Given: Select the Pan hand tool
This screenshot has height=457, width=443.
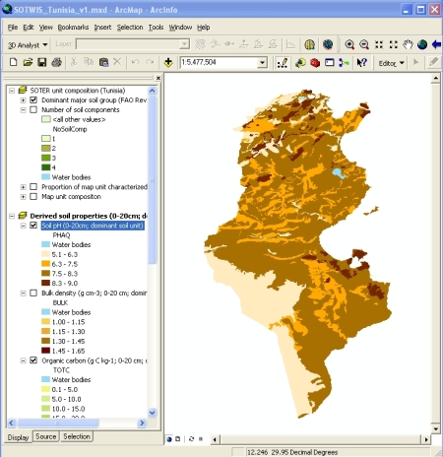Looking at the screenshot, I should click(408, 44).
